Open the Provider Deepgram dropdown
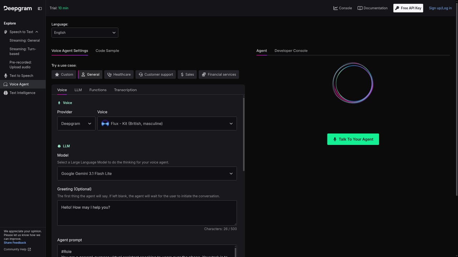This screenshot has height=257, width=458. coord(76,124)
